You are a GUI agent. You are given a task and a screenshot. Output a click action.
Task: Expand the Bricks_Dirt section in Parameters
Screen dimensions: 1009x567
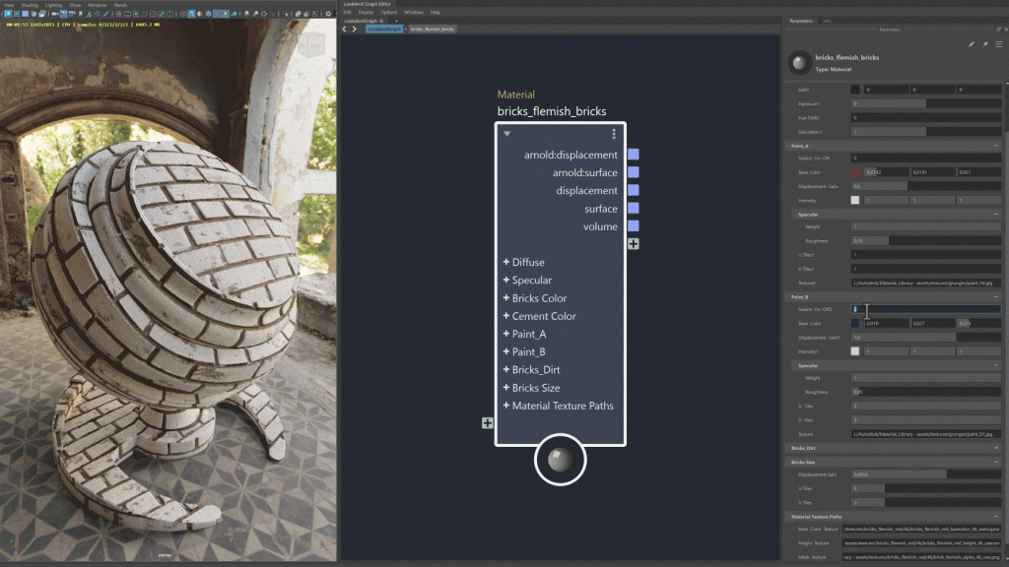tap(996, 448)
